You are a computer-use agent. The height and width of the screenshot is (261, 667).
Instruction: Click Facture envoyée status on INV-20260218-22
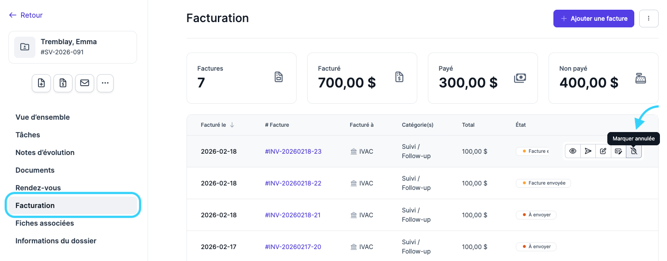click(x=543, y=183)
